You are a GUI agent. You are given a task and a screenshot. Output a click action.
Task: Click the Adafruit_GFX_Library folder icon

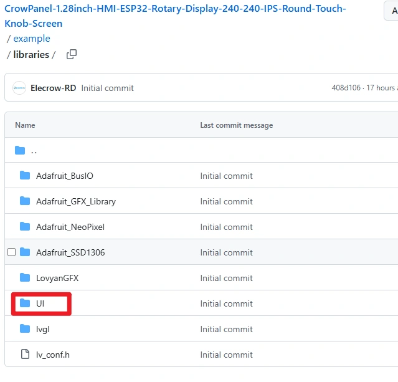[25, 201]
